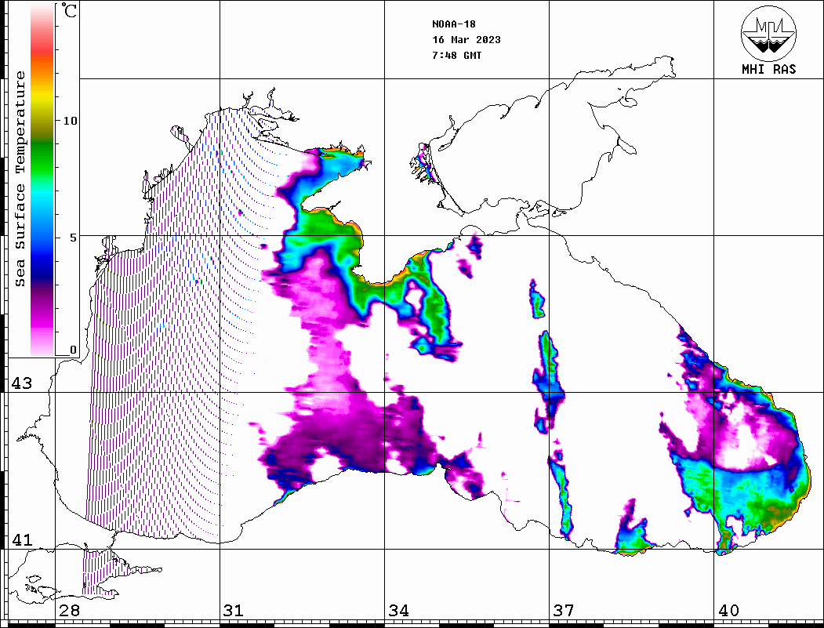
Task: Click the longitude label "31"
Action: (234, 611)
